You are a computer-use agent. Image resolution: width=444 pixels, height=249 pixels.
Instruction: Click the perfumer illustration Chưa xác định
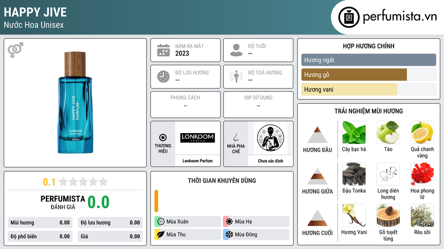tap(271, 138)
